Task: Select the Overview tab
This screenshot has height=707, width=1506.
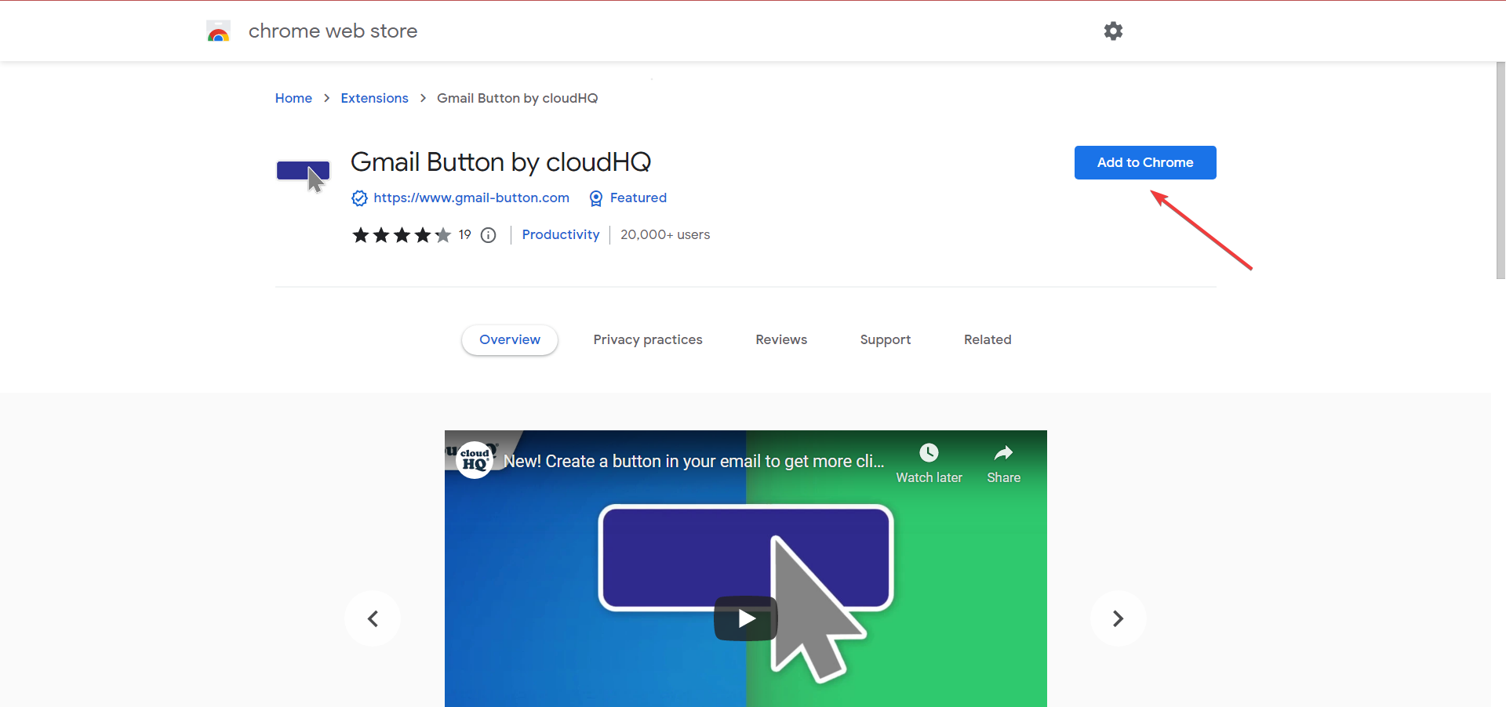Action: click(510, 339)
